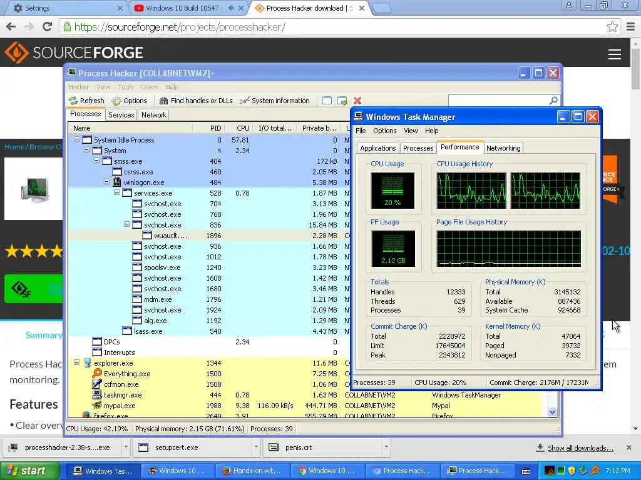Collapse the explorer.exe tree node
The height and width of the screenshot is (480, 641).
coord(76,362)
